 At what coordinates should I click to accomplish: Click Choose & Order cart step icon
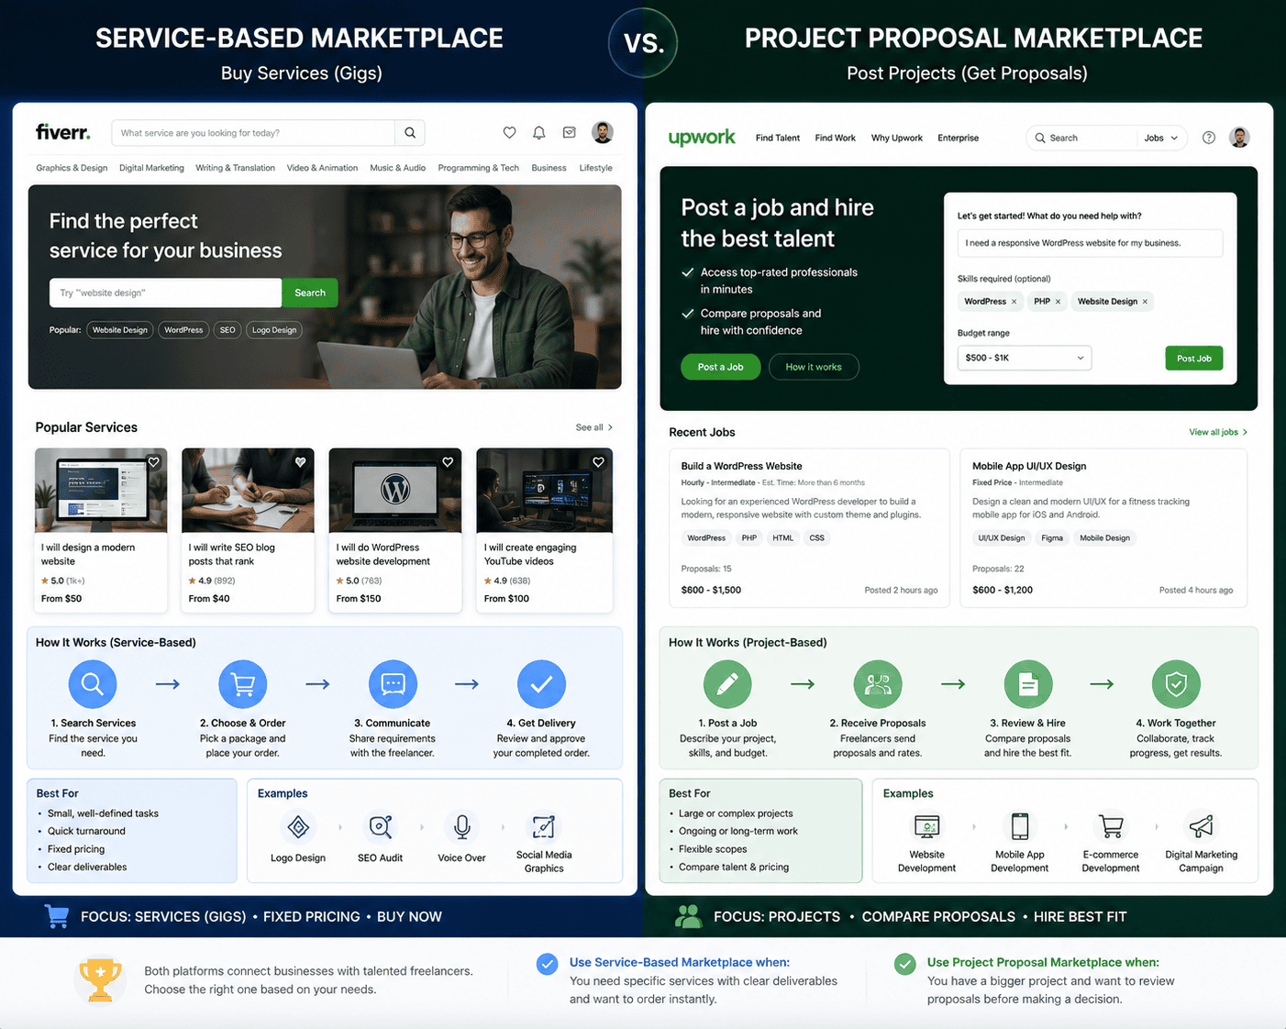point(243,684)
